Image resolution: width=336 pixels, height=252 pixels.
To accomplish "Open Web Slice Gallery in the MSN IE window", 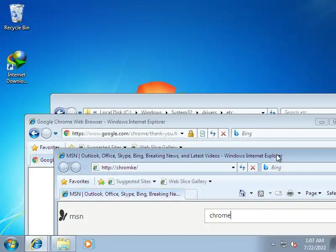I will tap(184, 181).
